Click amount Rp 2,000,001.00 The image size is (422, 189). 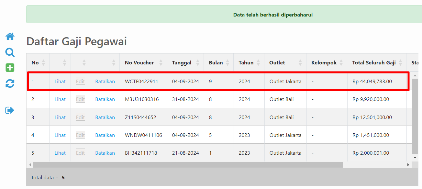371,153
